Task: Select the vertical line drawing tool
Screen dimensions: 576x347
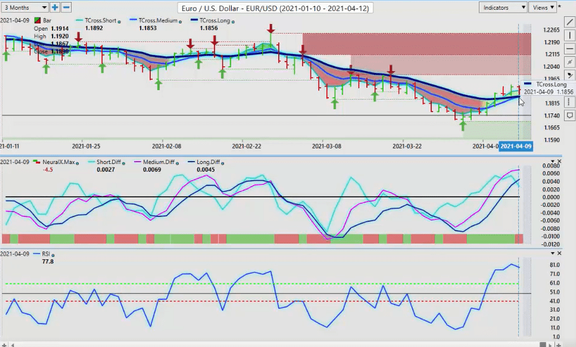Action: point(570,36)
